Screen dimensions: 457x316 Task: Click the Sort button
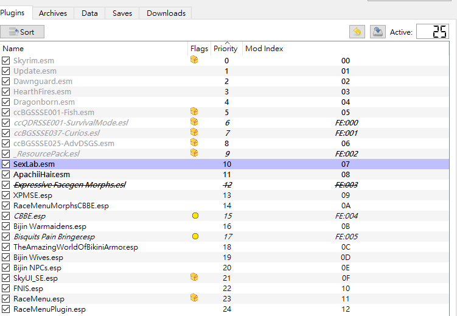point(22,32)
